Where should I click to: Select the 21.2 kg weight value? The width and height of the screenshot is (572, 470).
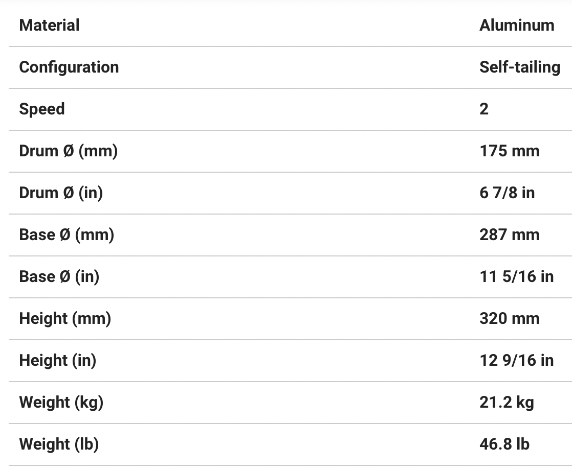pos(507,402)
